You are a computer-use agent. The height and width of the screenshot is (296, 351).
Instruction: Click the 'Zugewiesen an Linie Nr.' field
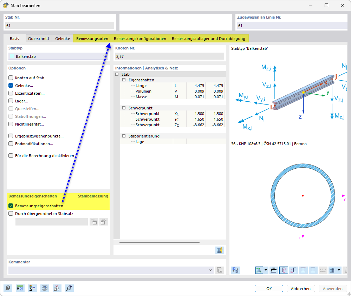pos(292,26)
